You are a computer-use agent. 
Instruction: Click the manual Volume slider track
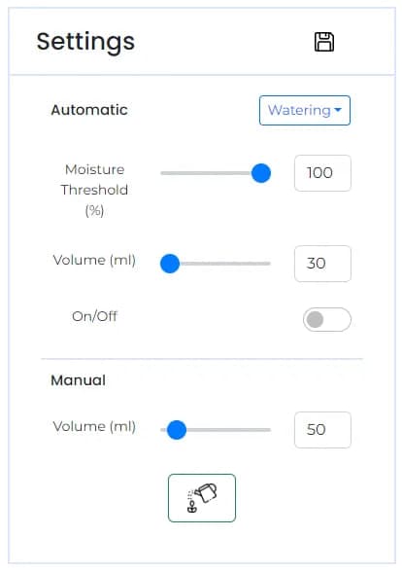click(x=216, y=430)
